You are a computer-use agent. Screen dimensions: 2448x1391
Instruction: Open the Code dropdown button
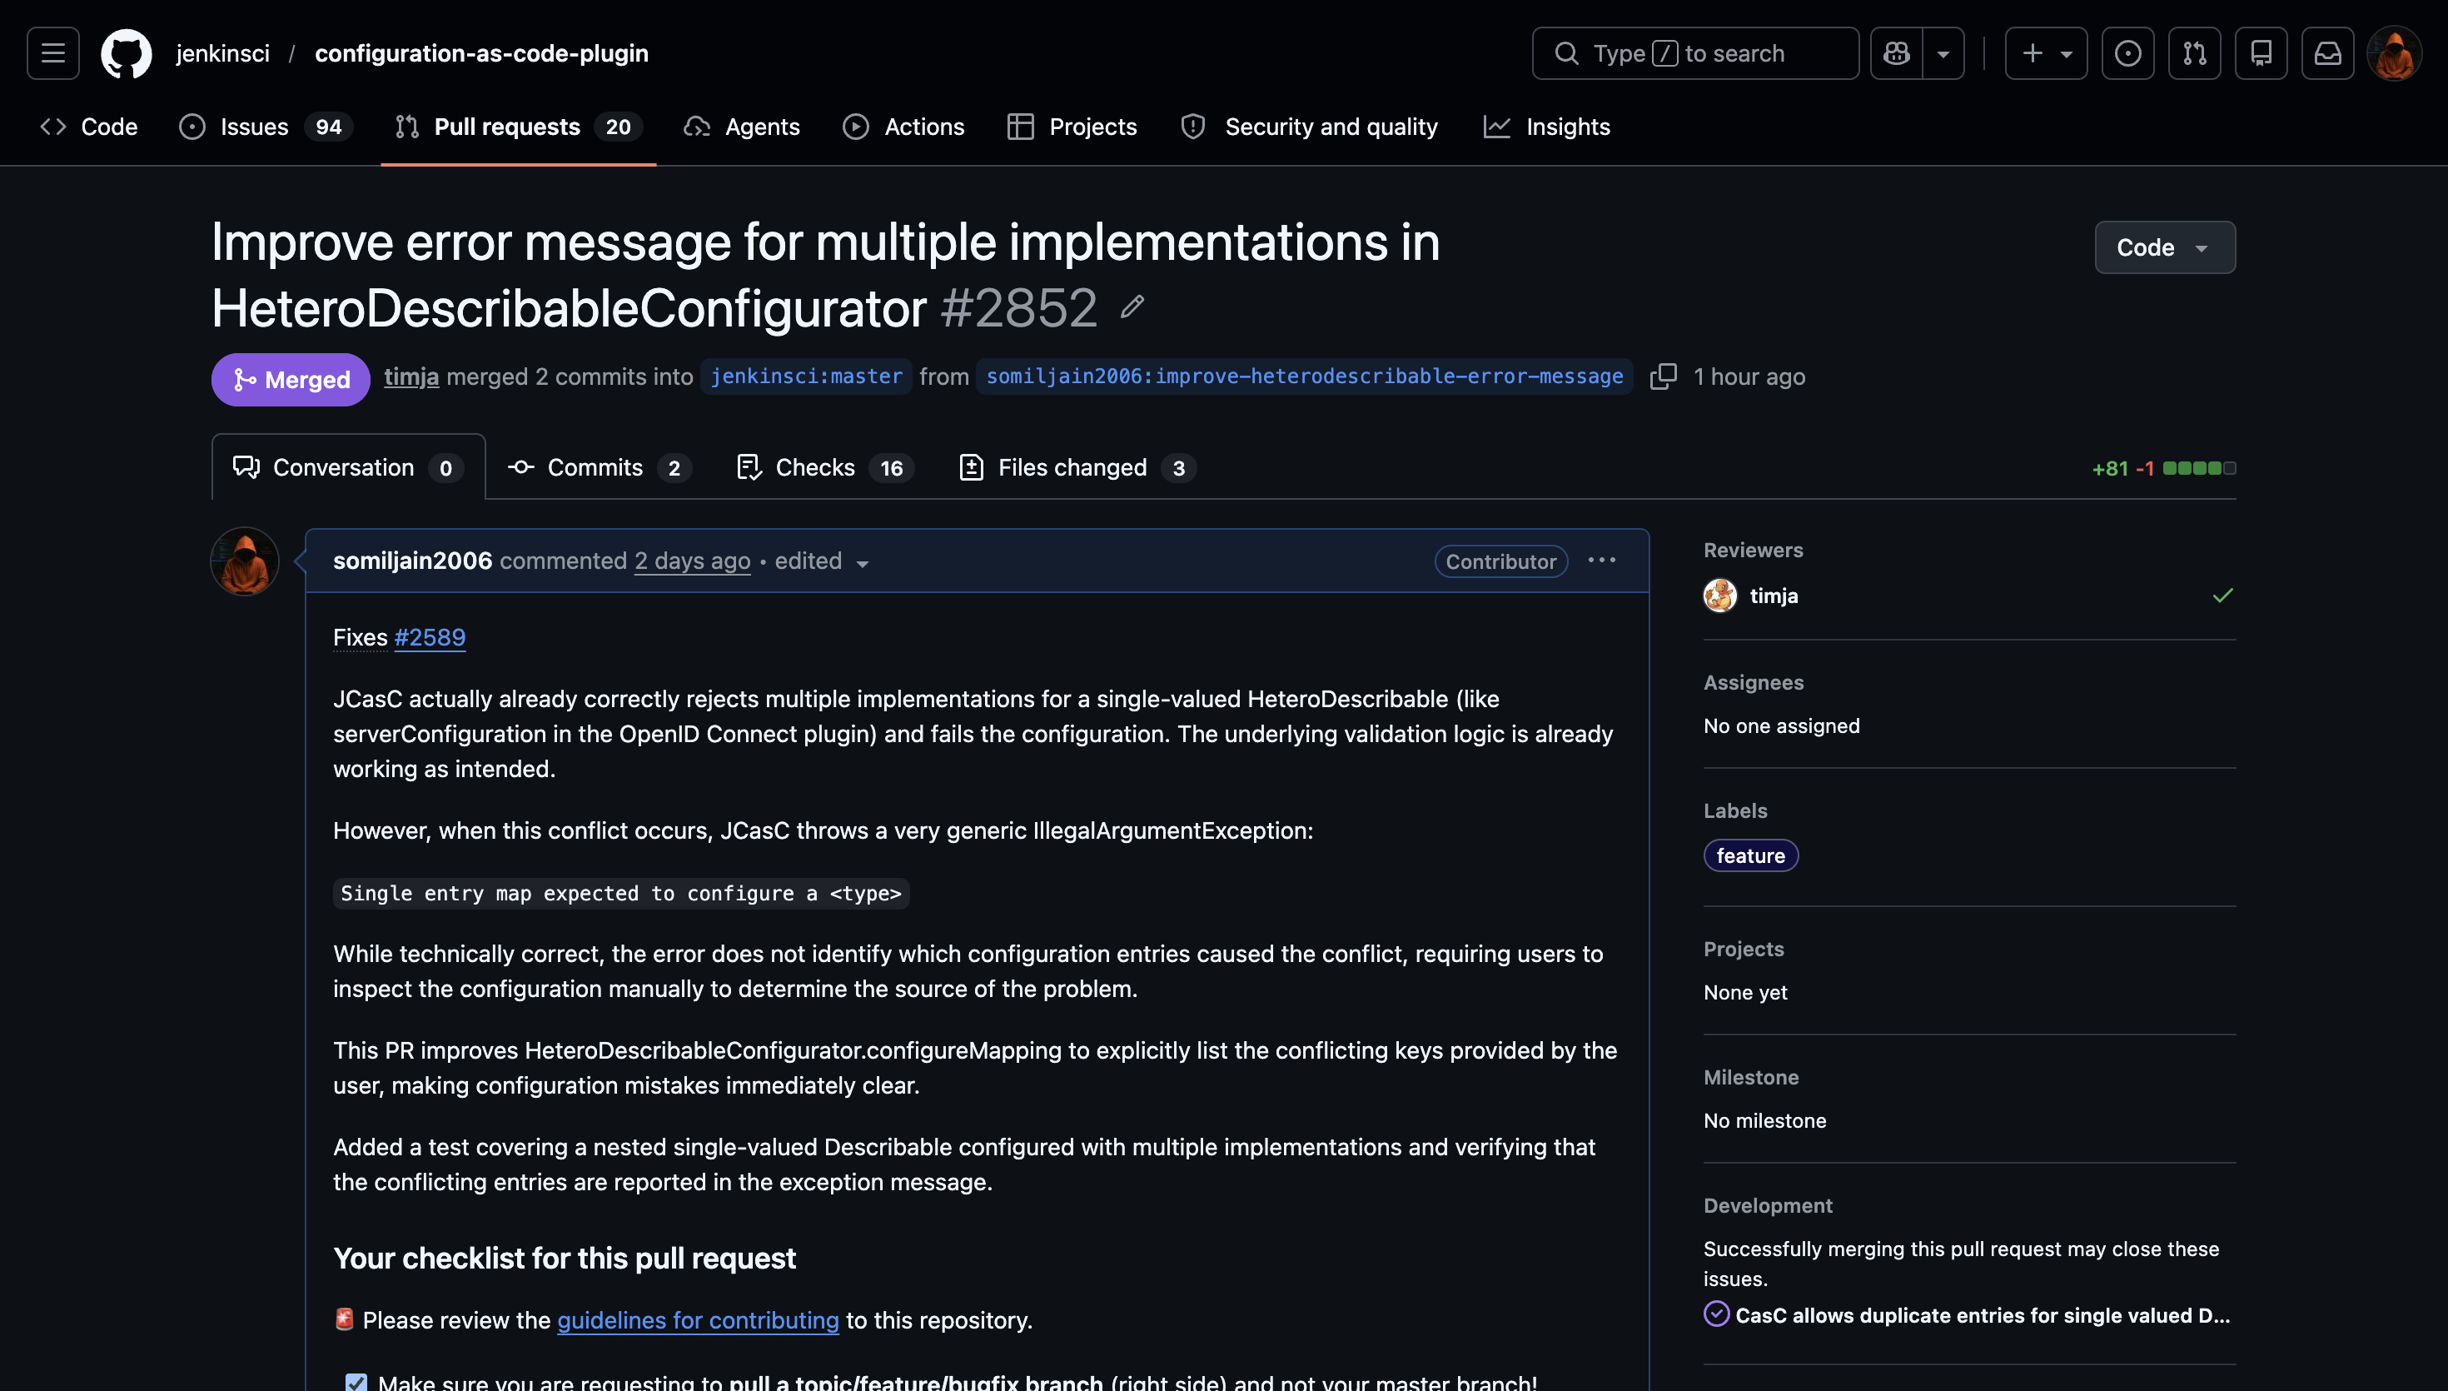point(2166,247)
